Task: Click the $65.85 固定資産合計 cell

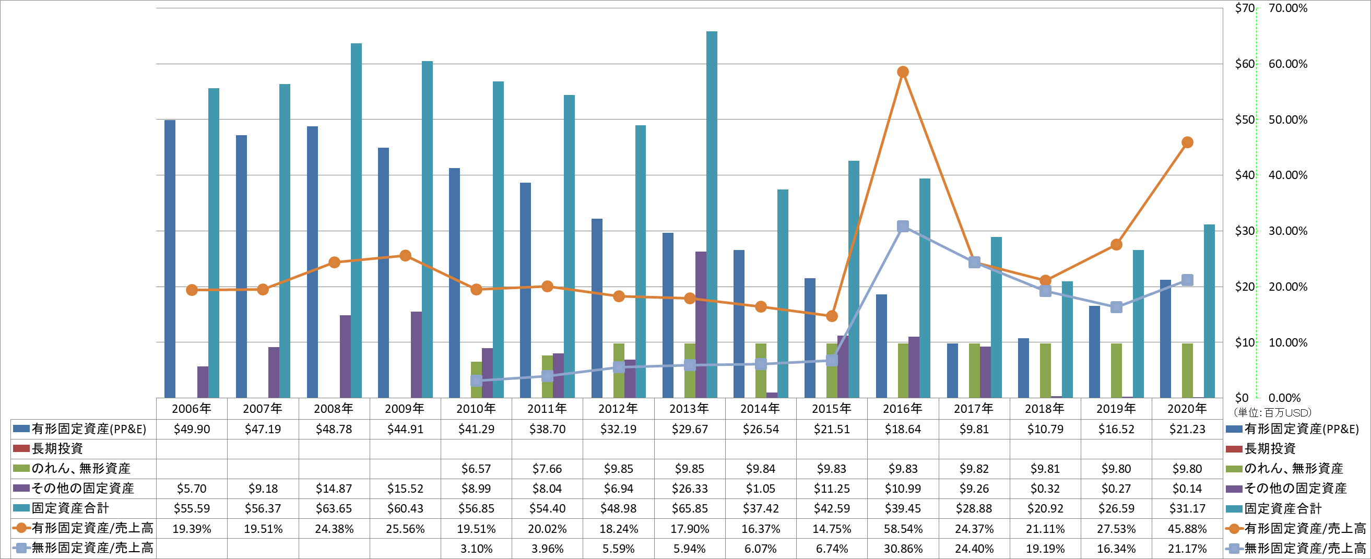Action: [x=690, y=508]
